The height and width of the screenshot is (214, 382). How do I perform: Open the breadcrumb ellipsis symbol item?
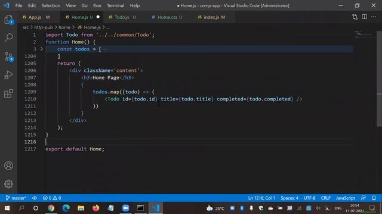[108, 27]
